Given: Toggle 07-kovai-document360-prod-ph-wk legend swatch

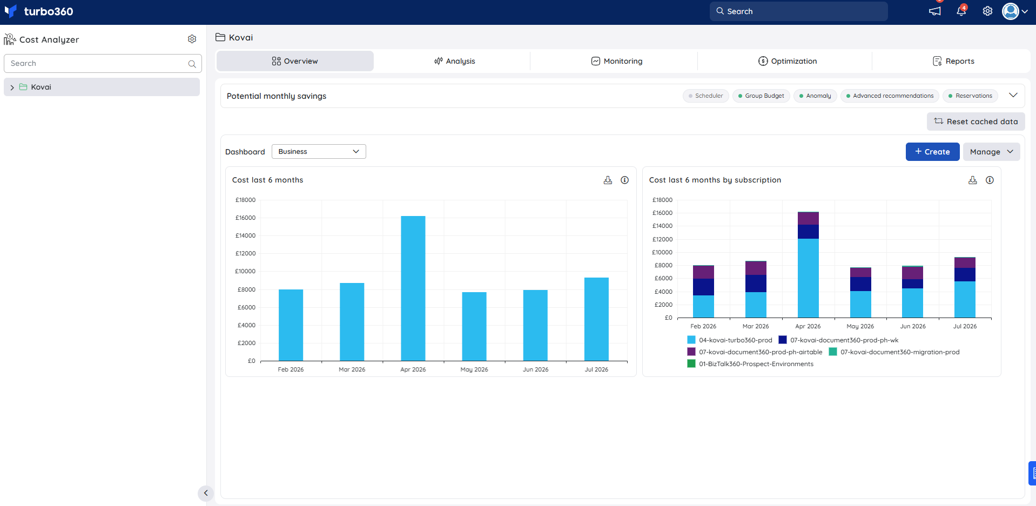Looking at the screenshot, I should pos(783,340).
